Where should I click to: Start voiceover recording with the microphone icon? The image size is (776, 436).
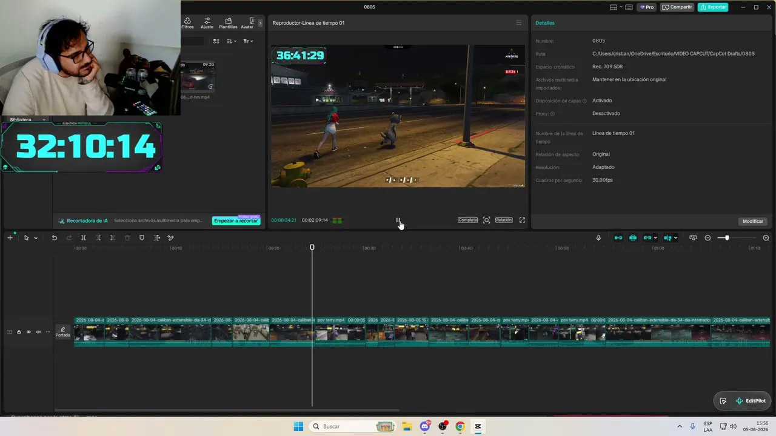[x=598, y=238]
